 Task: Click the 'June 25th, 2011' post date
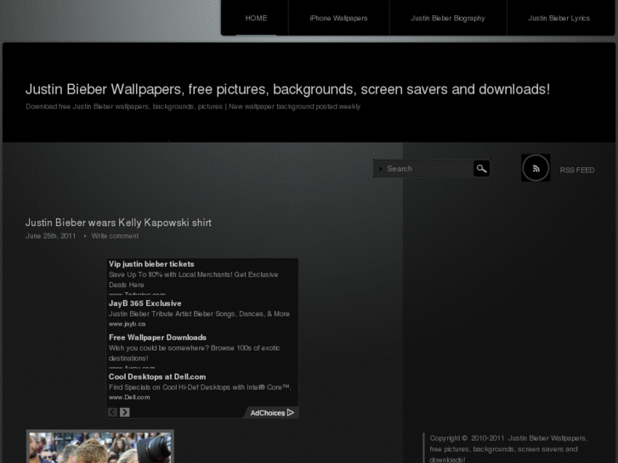[50, 236]
